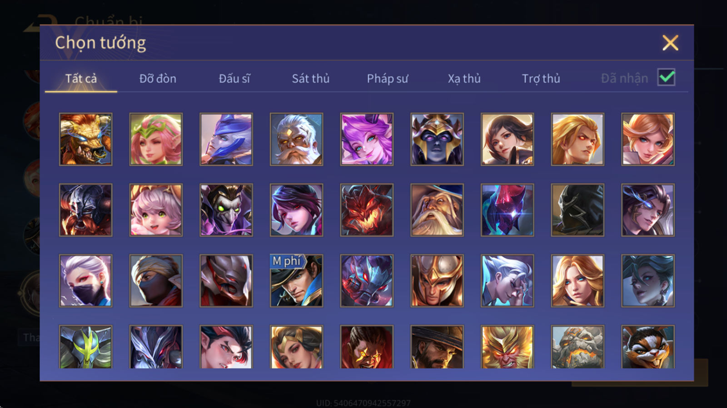Select the 'Tất cả' tab
The height and width of the screenshot is (408, 727).
(81, 78)
